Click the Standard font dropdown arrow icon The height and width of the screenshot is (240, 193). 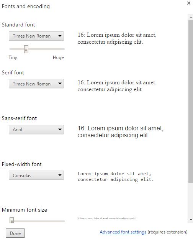click(60, 36)
